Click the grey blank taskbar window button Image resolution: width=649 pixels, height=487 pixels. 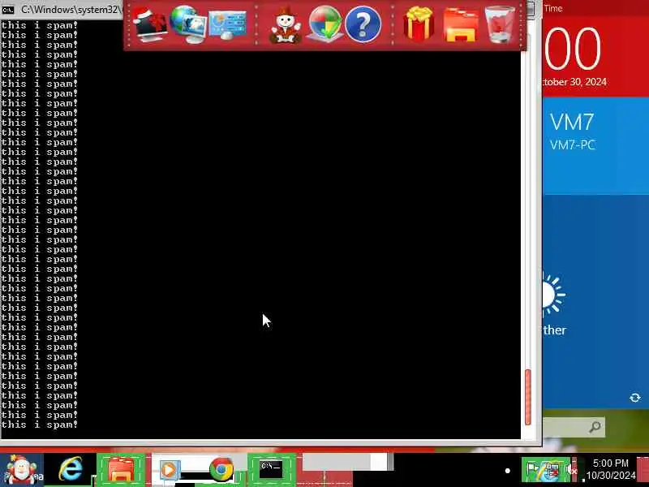(x=348, y=462)
